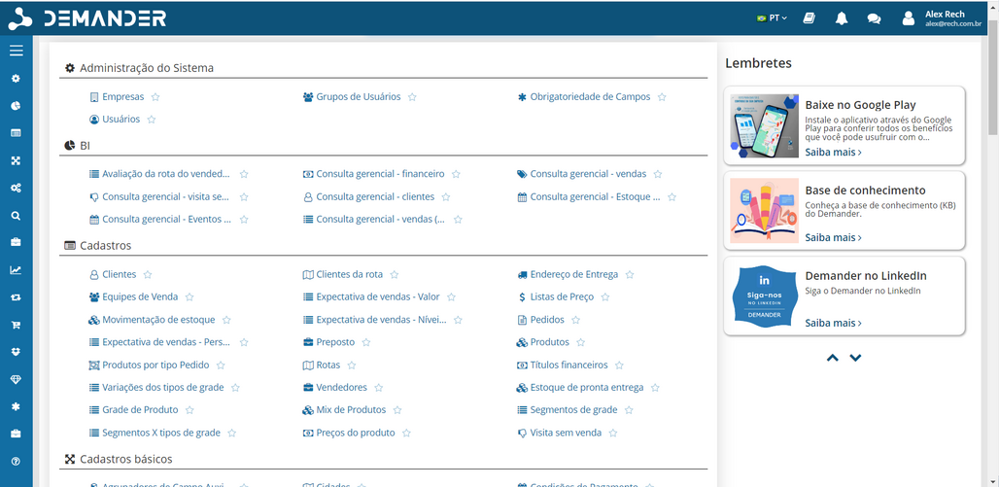
Task: Open the diamond icon in sidebar
Action: (x=16, y=379)
